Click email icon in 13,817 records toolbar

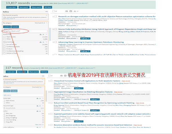tap(67, 11)
